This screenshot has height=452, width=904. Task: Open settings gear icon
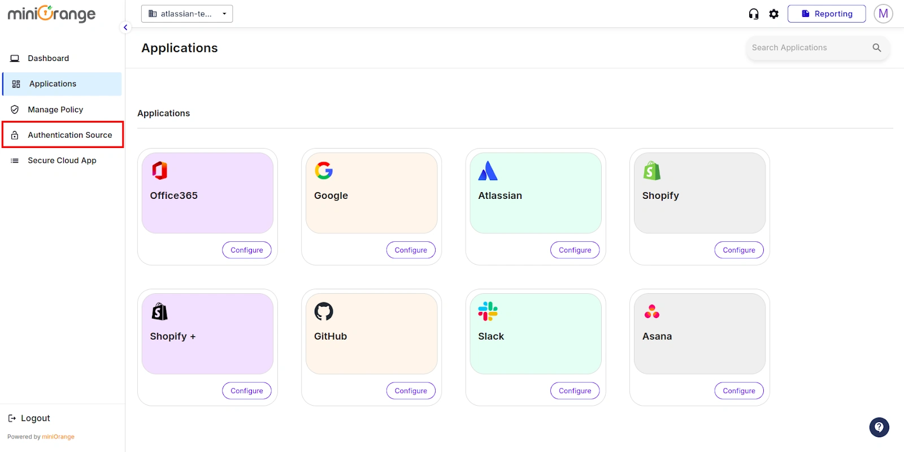pos(774,14)
